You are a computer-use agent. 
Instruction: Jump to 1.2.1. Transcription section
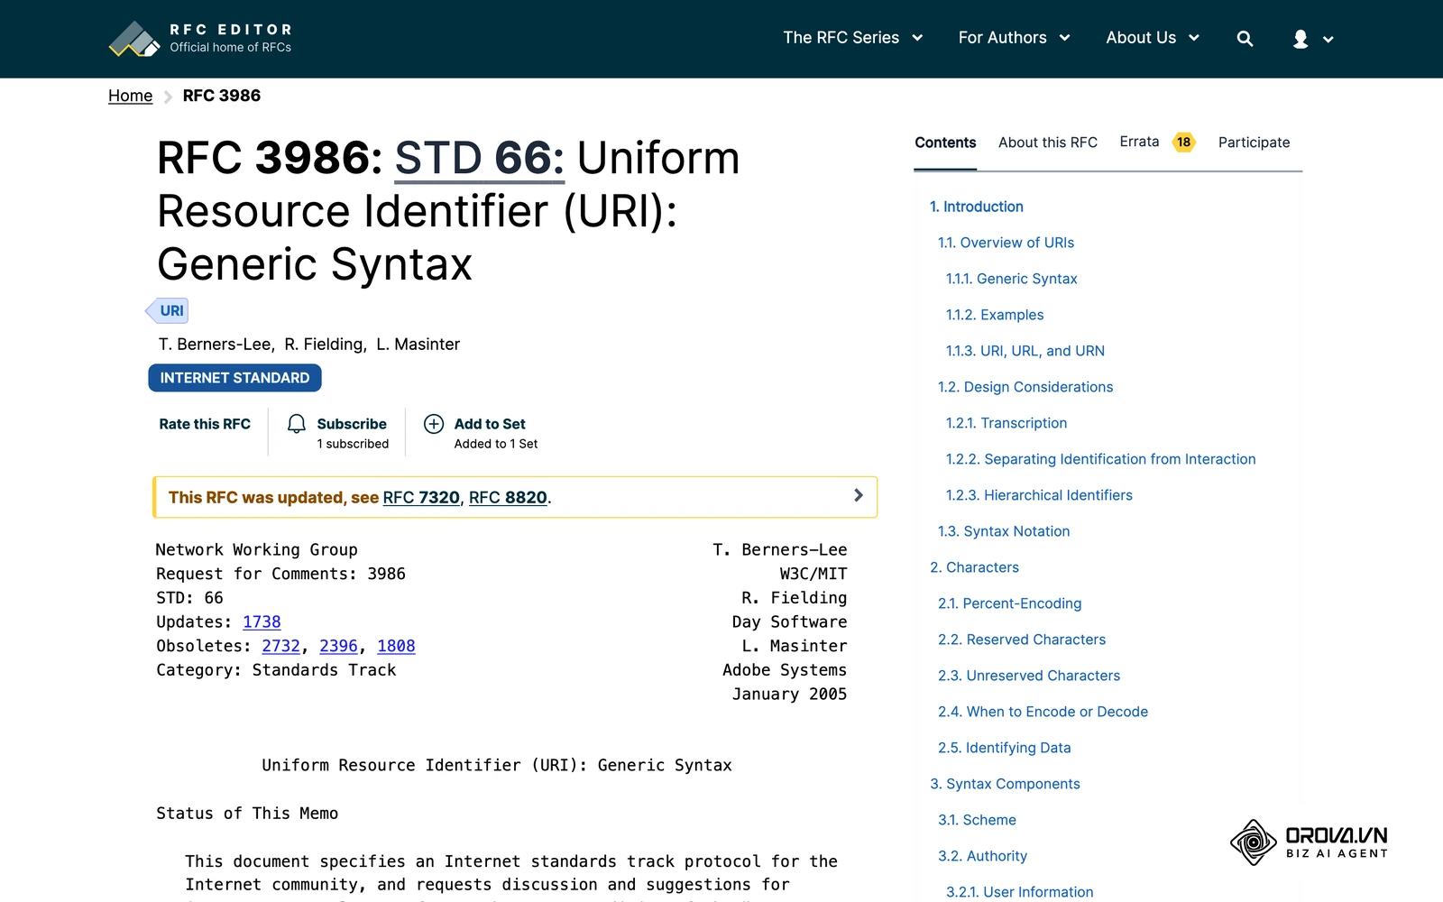click(1006, 423)
